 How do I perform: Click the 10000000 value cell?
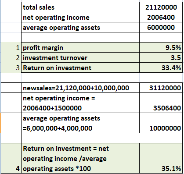[x=161, y=123]
